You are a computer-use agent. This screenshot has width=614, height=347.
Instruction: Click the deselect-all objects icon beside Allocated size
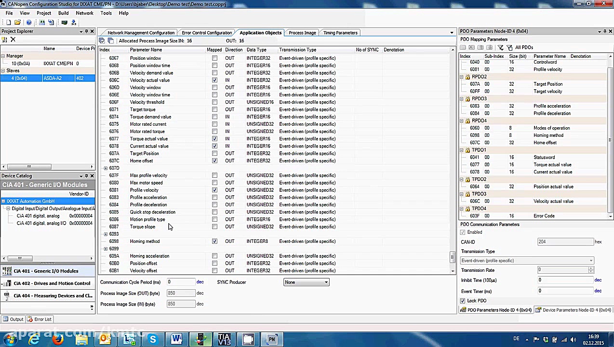pos(110,40)
